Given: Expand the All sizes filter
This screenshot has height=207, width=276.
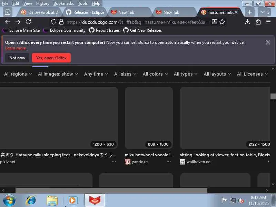Looking at the screenshot, I should 125,74.
